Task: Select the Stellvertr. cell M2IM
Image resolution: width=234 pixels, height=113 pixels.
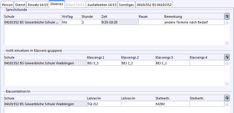Action: (172, 104)
